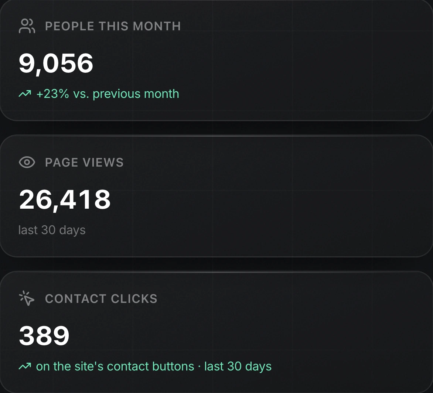Click the CONTACT CLICKS heading label
Image resolution: width=433 pixels, height=393 pixels.
click(101, 298)
